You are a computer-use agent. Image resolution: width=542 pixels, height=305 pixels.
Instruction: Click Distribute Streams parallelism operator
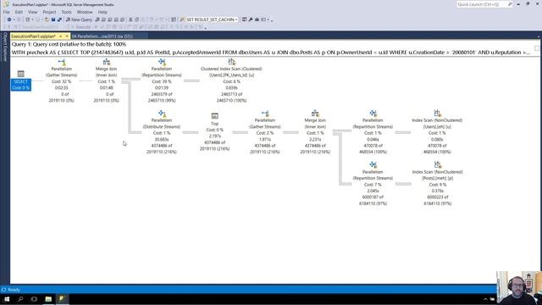[162, 132]
